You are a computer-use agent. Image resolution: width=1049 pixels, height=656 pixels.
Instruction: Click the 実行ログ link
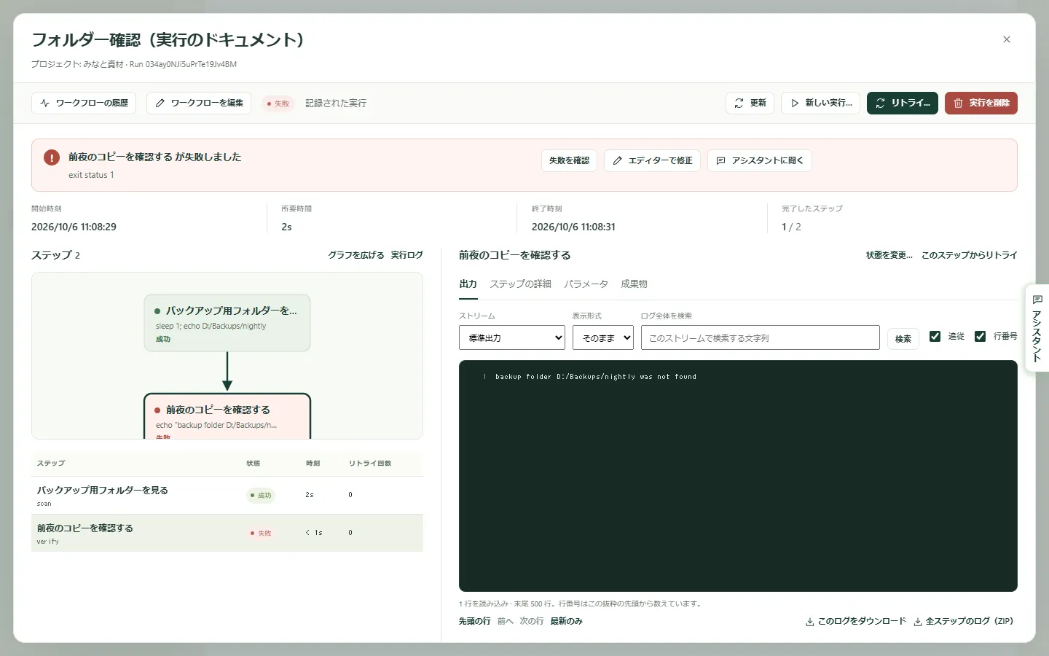coord(406,255)
